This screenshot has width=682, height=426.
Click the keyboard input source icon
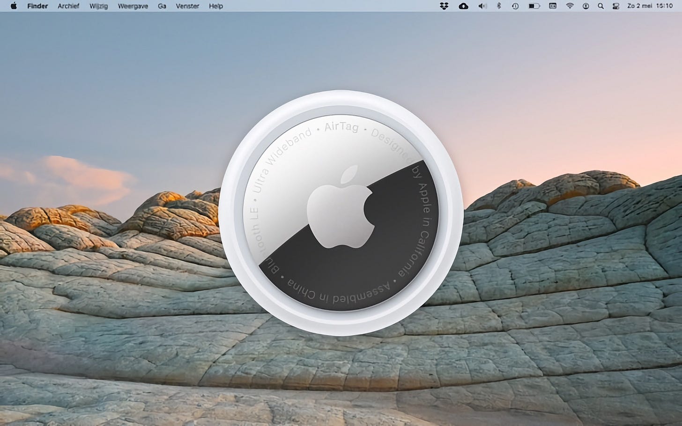(553, 6)
